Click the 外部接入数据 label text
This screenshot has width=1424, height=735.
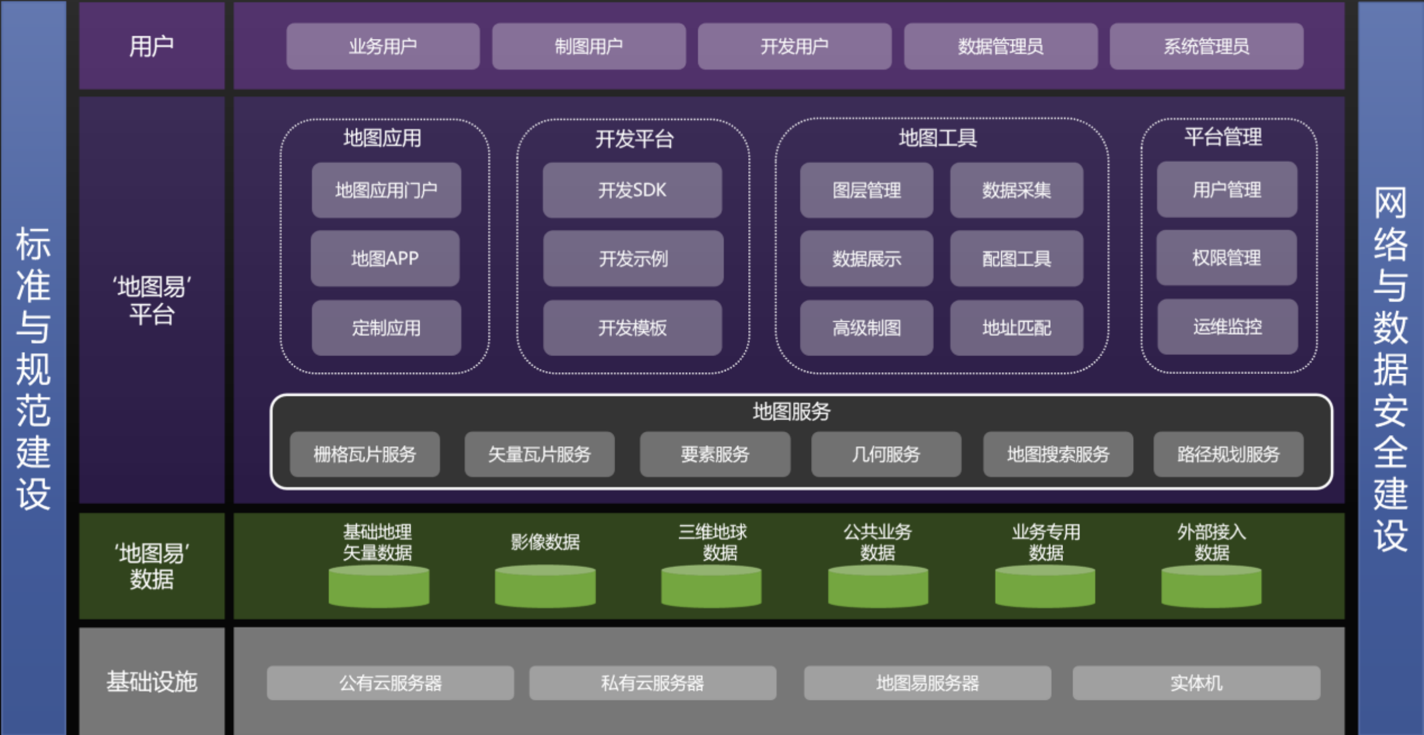pyautogui.click(x=1212, y=542)
